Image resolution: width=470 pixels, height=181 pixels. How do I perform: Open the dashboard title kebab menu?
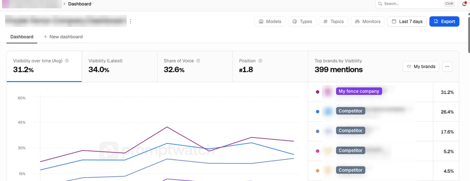tap(130, 21)
